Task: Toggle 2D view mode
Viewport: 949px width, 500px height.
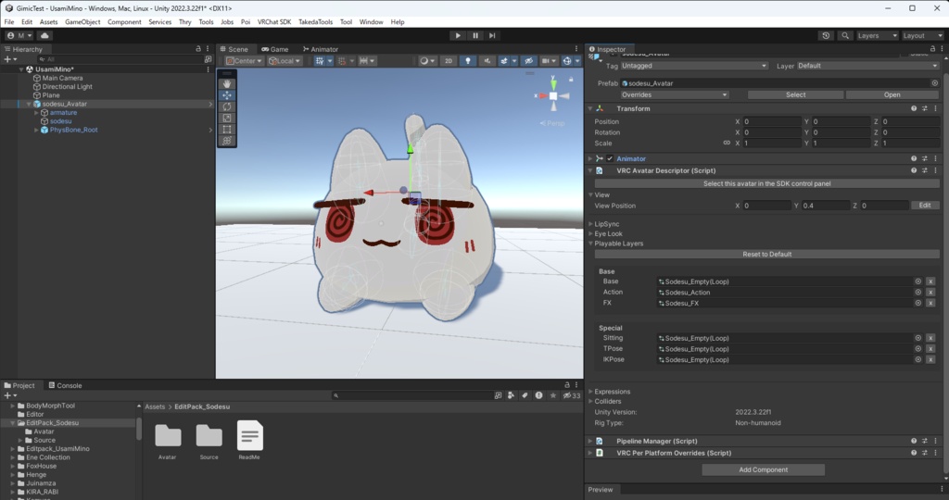Action: click(449, 61)
